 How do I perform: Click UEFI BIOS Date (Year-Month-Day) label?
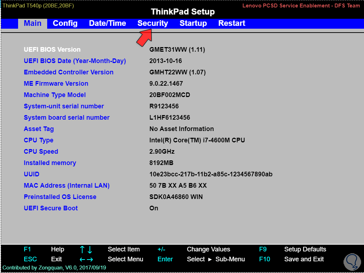75,61
